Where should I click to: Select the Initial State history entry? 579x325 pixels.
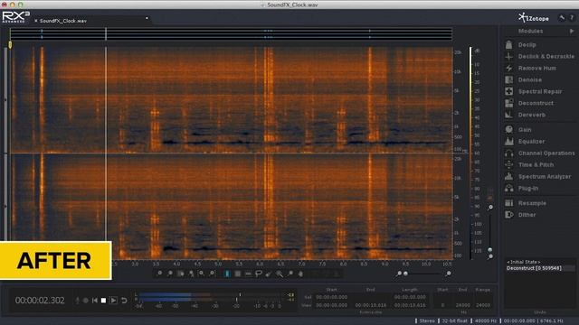click(524, 262)
